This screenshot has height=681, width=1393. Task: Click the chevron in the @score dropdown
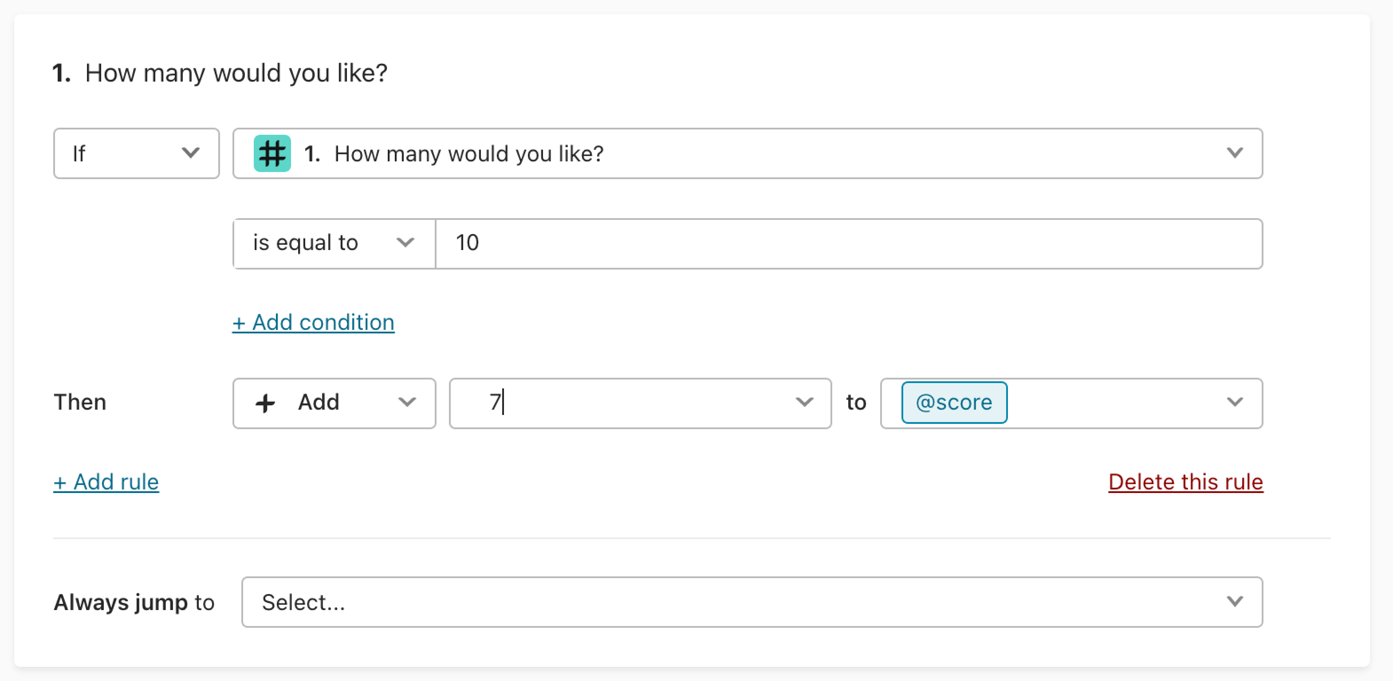[1235, 402]
